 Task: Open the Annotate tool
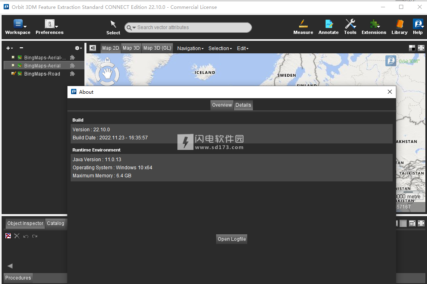point(329,24)
